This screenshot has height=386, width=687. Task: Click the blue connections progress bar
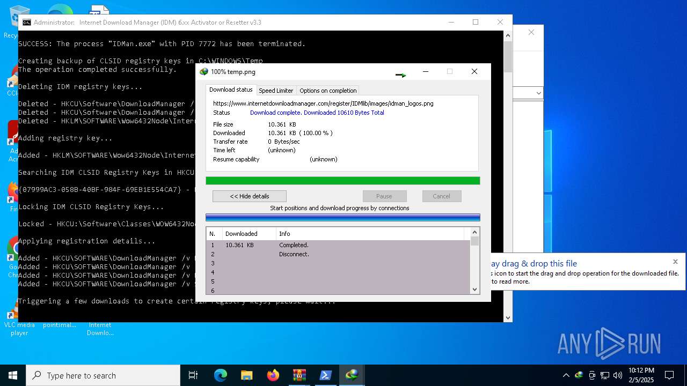point(343,217)
